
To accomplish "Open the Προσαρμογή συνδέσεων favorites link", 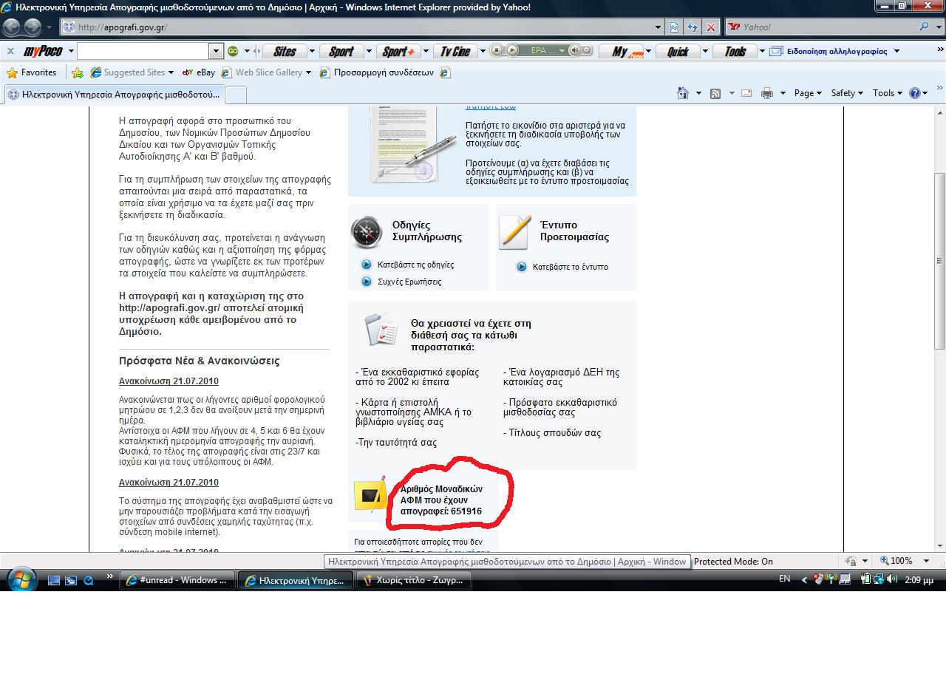I will coord(376,72).
